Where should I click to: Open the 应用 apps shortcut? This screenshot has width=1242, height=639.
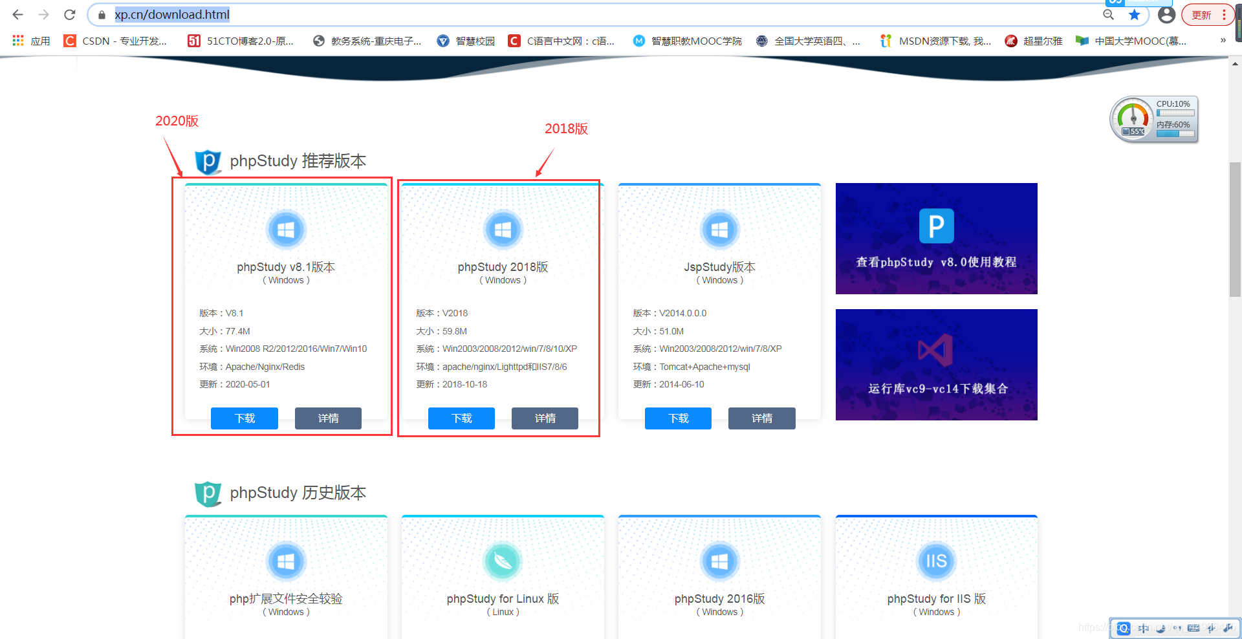point(31,41)
